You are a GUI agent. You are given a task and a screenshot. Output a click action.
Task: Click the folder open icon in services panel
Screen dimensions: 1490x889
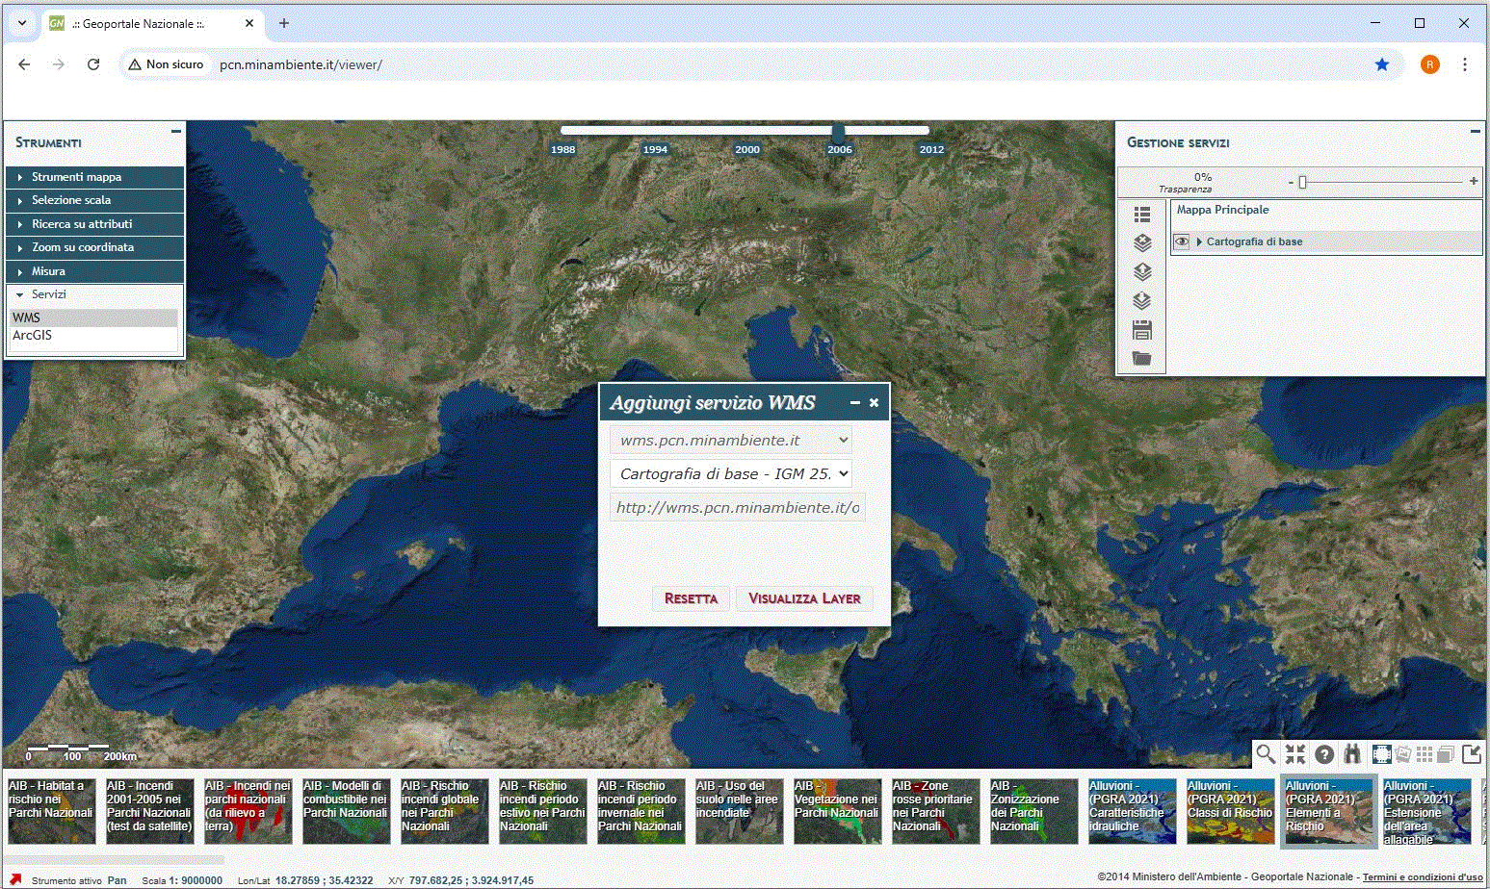click(x=1142, y=359)
